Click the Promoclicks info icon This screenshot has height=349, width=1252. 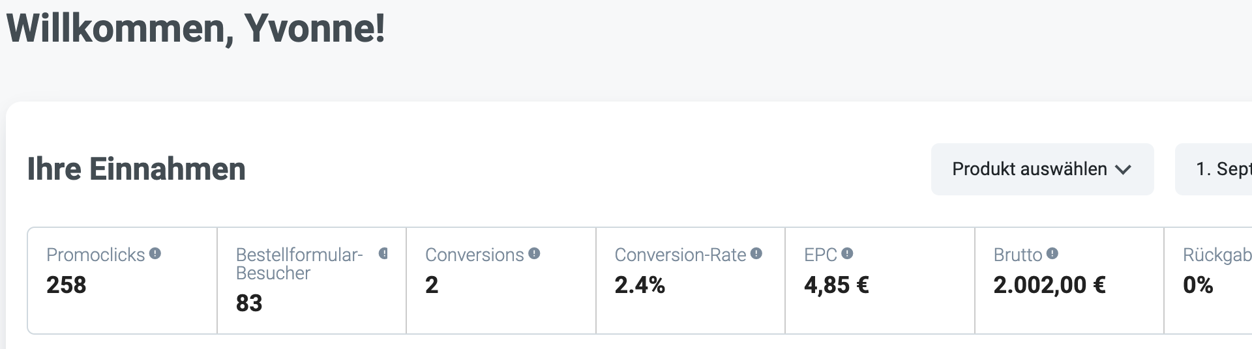point(155,254)
